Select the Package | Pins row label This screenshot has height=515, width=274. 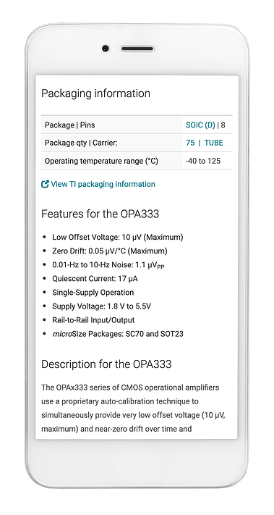coord(70,125)
